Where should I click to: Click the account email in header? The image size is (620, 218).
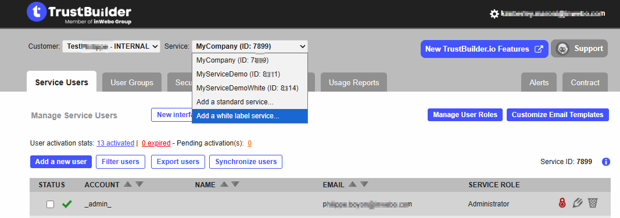click(553, 14)
